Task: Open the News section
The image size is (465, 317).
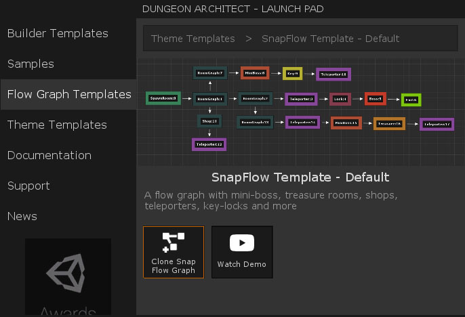Action: (22, 216)
